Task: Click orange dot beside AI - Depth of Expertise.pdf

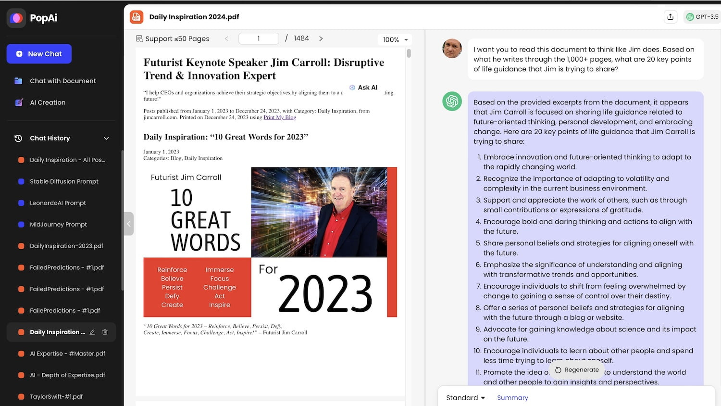Action: (x=21, y=375)
